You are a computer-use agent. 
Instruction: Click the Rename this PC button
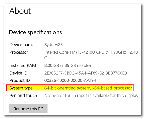point(28,109)
